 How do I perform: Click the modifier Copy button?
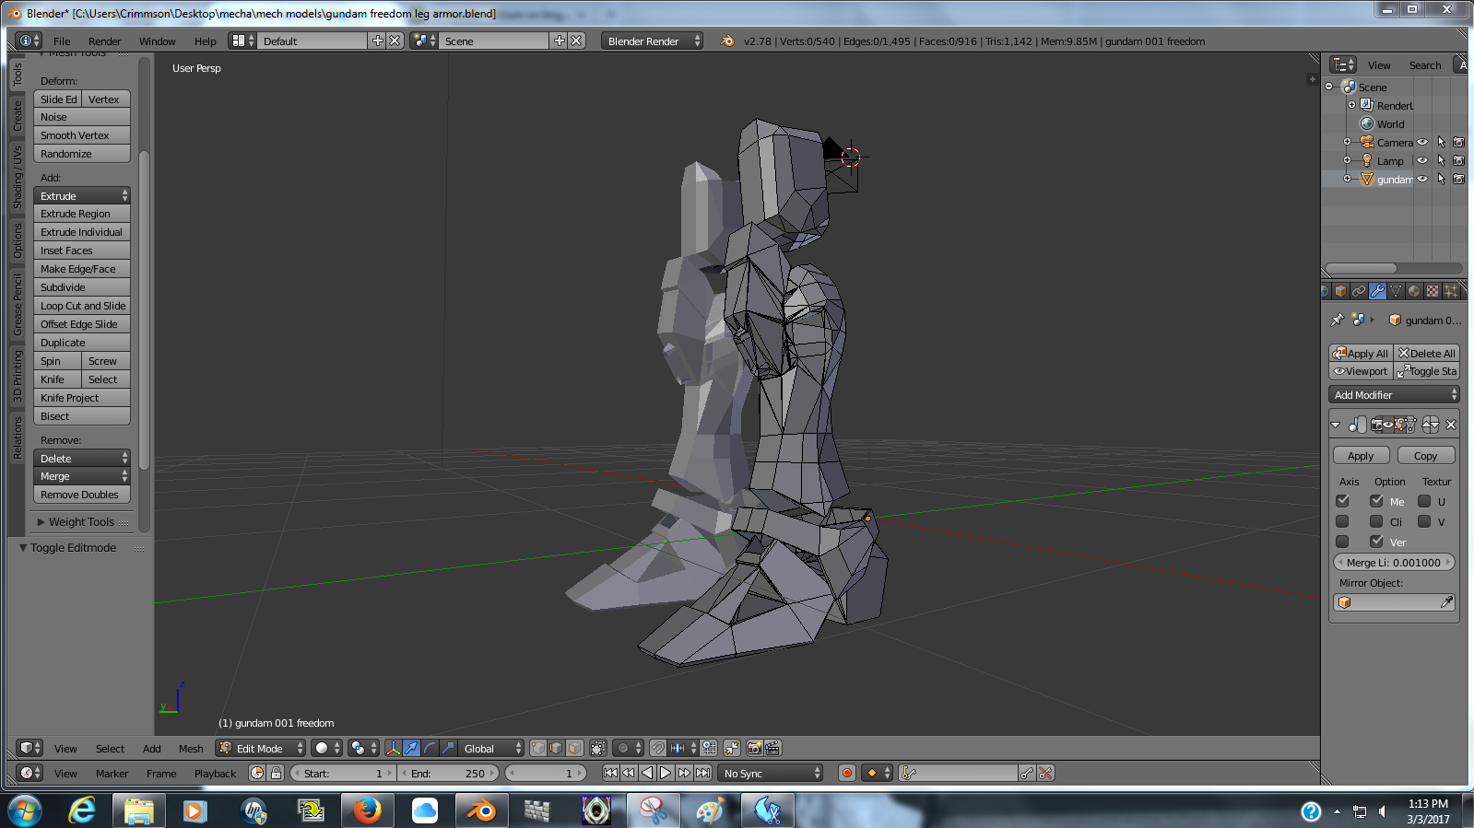click(1426, 455)
